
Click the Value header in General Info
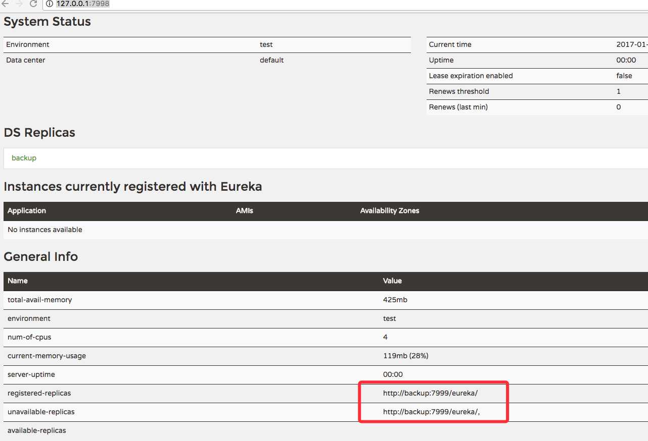392,281
